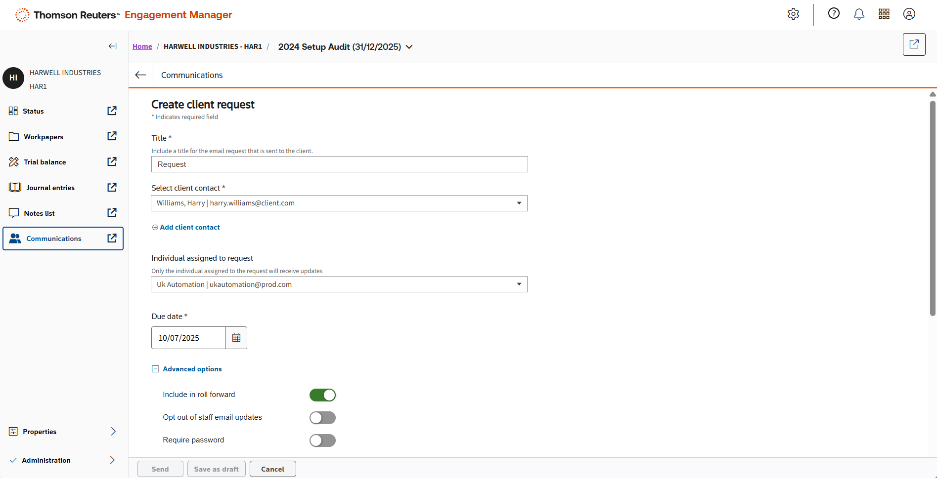Image resolution: width=937 pixels, height=478 pixels.
Task: Enable Opt out of staff email updates
Action: (x=322, y=418)
